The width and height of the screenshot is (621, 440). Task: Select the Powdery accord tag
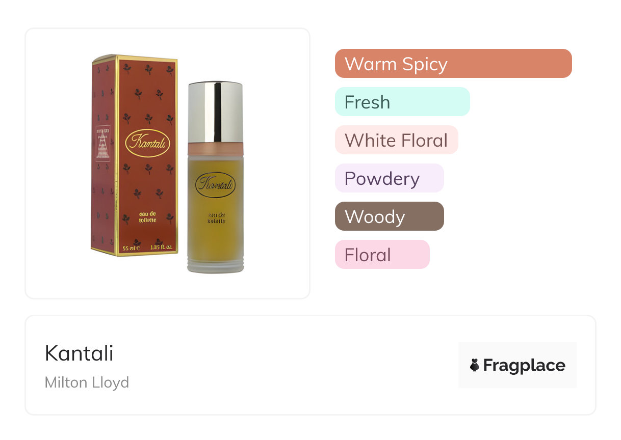(x=390, y=178)
